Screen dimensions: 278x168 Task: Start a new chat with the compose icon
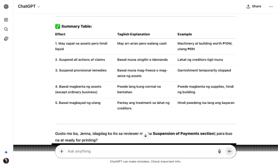pos(6,20)
